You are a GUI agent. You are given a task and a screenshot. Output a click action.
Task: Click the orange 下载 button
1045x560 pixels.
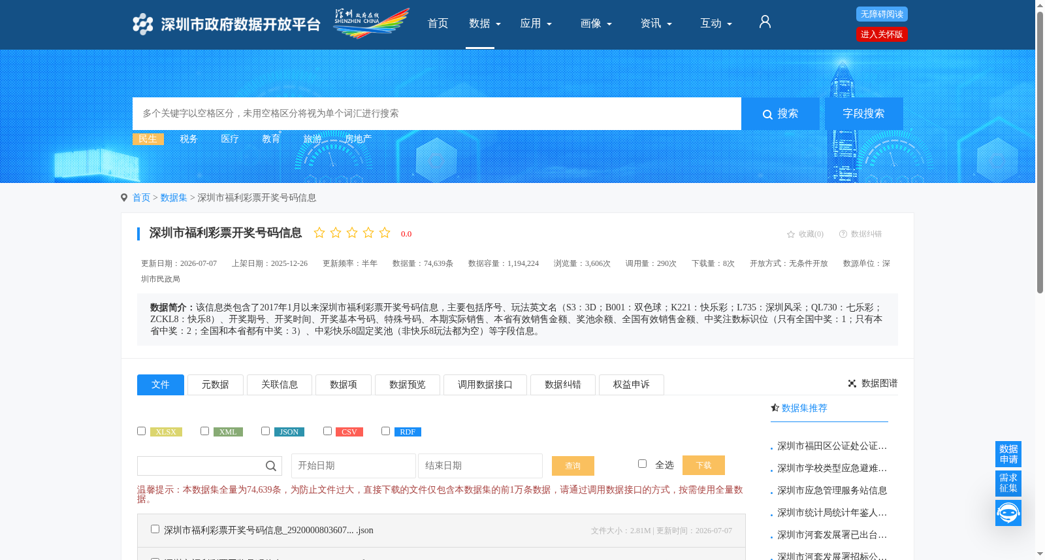tap(703, 465)
